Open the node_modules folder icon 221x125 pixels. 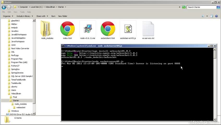pos(46,29)
